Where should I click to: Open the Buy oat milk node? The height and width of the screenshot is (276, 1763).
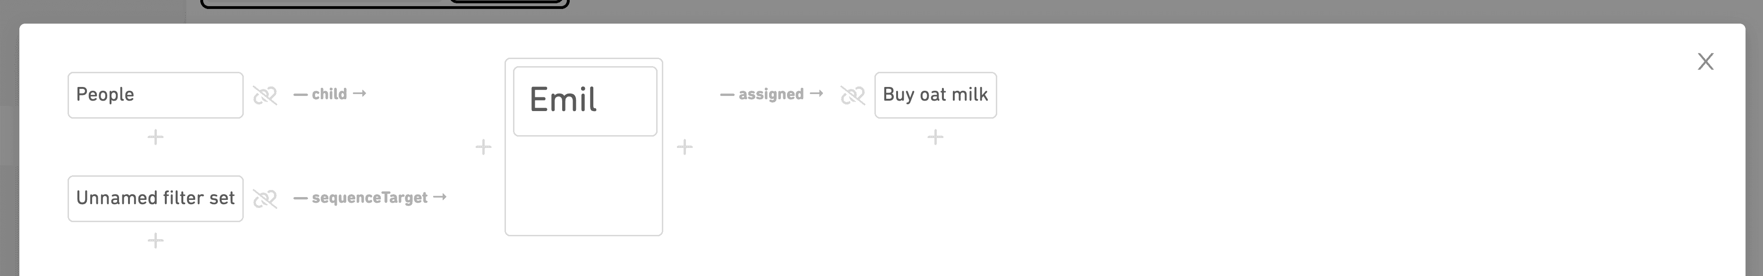pyautogui.click(x=935, y=95)
